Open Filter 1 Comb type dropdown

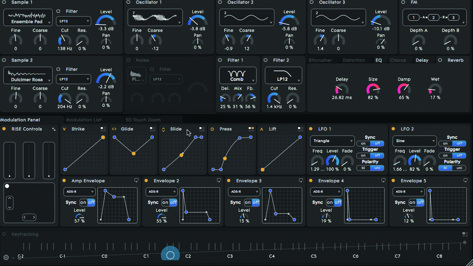click(238, 75)
